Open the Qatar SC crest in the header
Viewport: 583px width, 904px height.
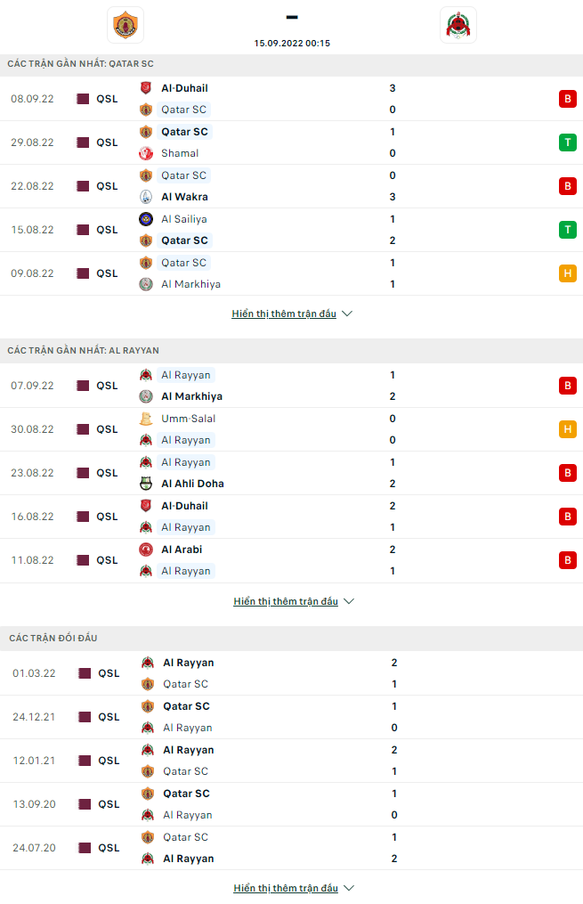tap(125, 25)
